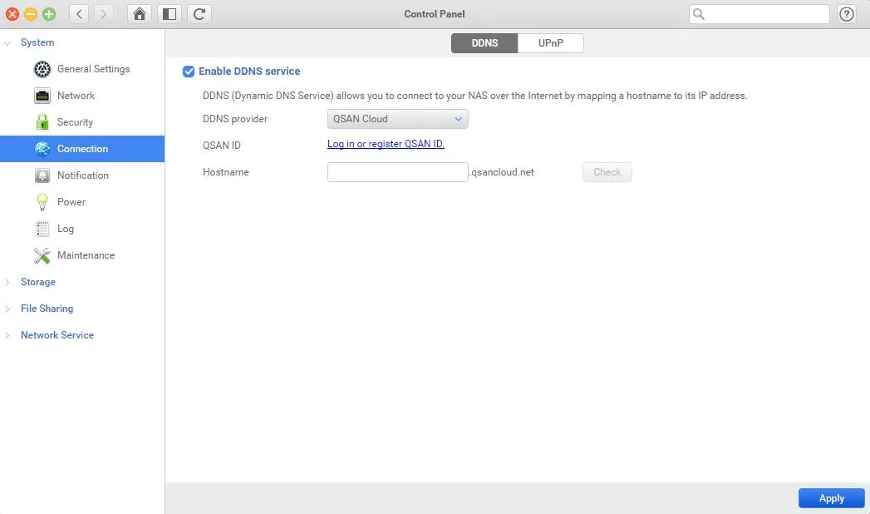Image resolution: width=870 pixels, height=514 pixels.
Task: Click the Connection globe icon
Action: click(42, 149)
